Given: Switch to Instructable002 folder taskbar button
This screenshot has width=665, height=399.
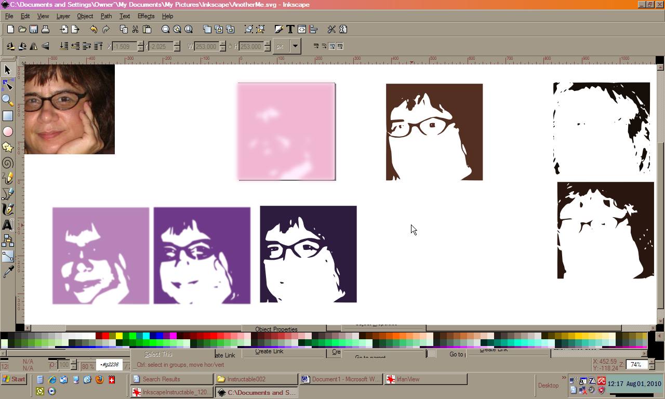Looking at the screenshot, I should [x=256, y=379].
